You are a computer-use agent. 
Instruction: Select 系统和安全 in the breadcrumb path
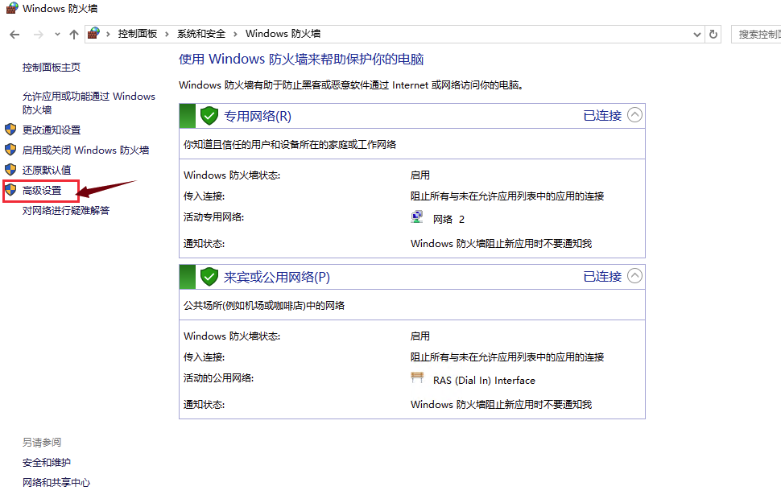tap(200, 34)
